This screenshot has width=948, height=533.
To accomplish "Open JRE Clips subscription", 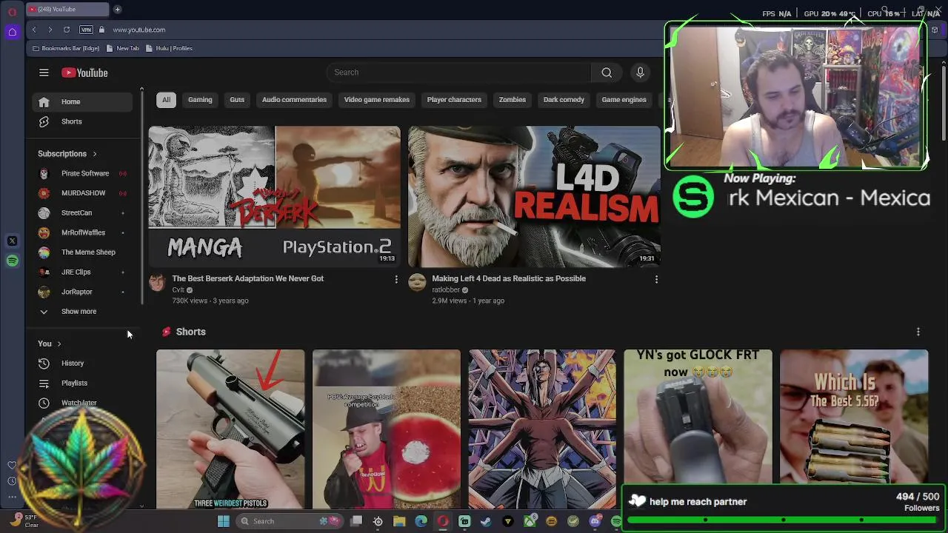I will tap(83, 272).
